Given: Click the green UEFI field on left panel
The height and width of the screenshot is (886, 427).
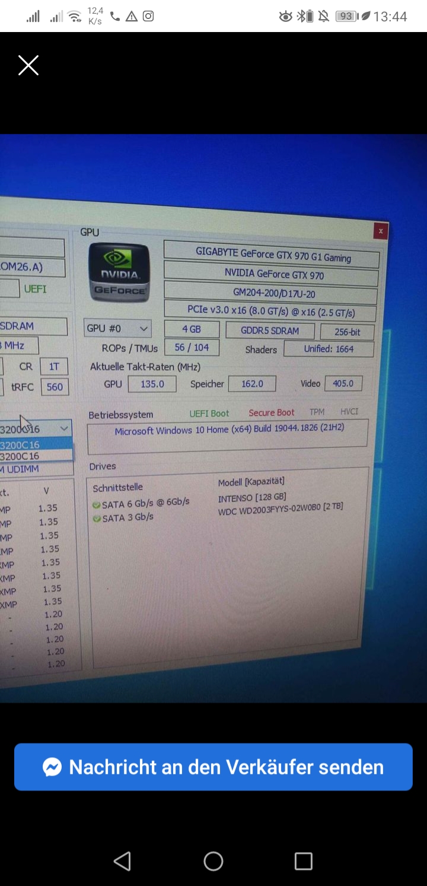Looking at the screenshot, I should tap(36, 289).
